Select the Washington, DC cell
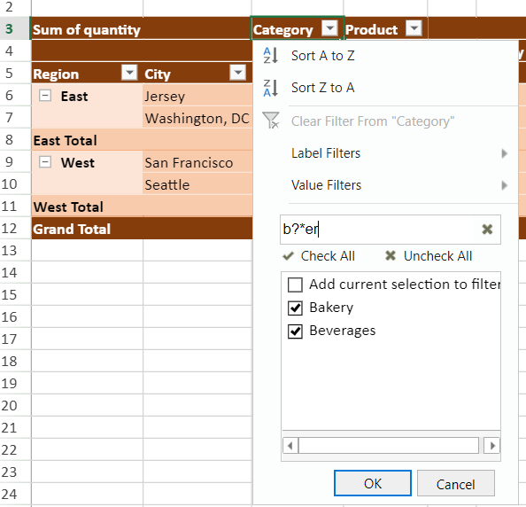Image resolution: width=526 pixels, height=507 pixels. pos(197,118)
